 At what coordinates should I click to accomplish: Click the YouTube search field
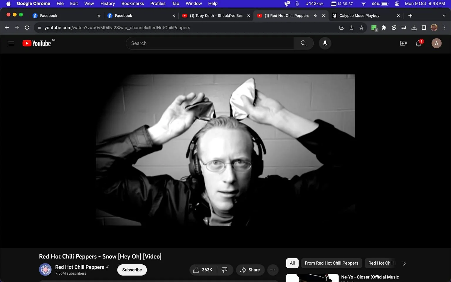click(x=210, y=43)
